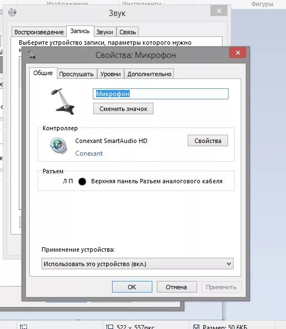The image size is (286, 329).
Task: Click the selection size icon in status bar
Action: point(24,326)
